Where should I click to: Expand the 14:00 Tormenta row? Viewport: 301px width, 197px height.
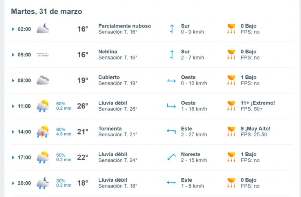coord(13,132)
